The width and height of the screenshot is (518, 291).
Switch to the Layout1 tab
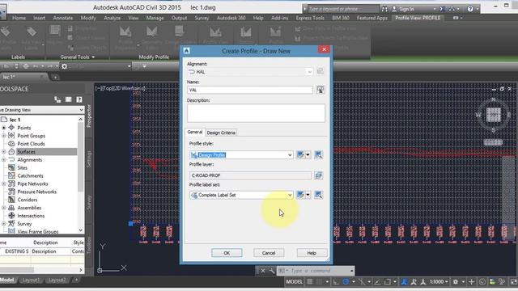point(31,280)
